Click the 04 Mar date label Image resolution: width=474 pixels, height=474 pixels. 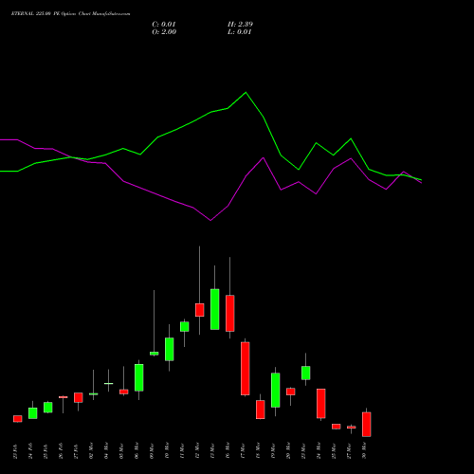point(106,450)
